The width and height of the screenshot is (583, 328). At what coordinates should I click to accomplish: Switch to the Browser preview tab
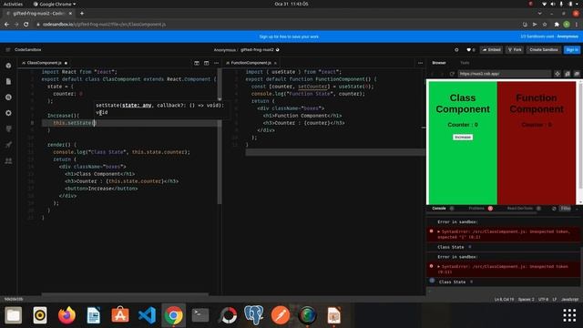pos(439,63)
